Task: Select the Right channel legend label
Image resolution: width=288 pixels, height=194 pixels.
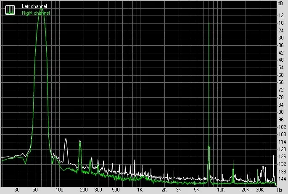Action: [x=36, y=13]
